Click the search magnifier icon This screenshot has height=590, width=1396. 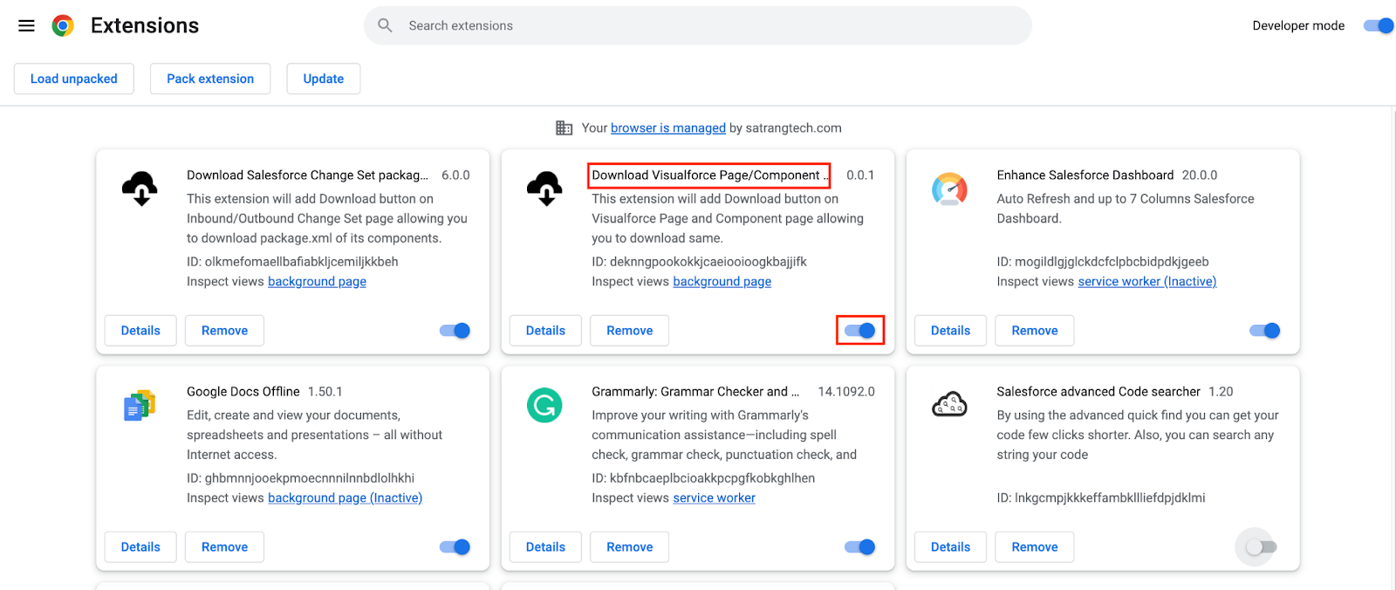pos(385,25)
